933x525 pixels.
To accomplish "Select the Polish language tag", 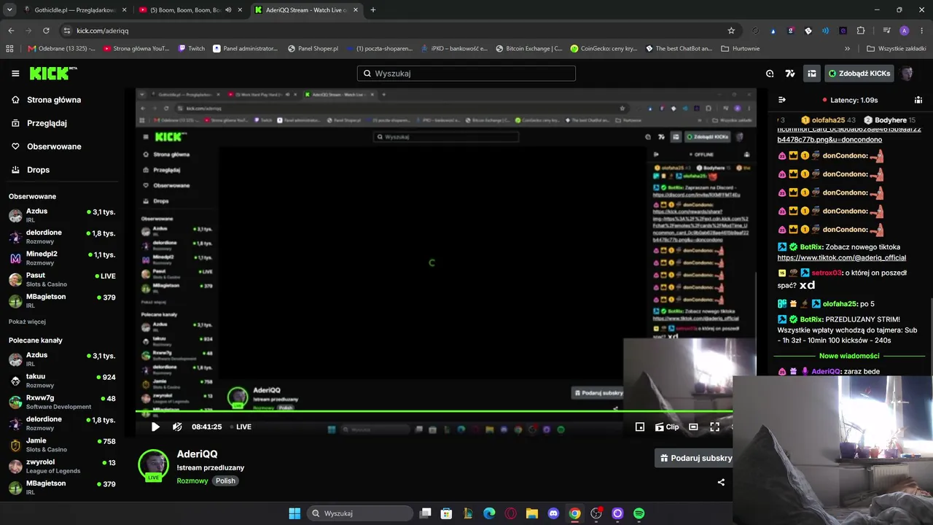I will (225, 481).
